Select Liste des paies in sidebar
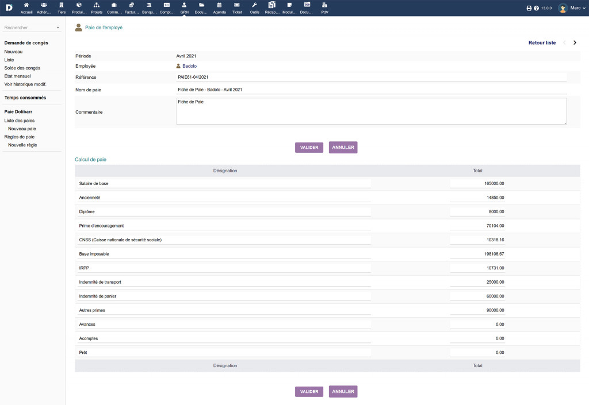589x405 pixels. click(x=20, y=121)
